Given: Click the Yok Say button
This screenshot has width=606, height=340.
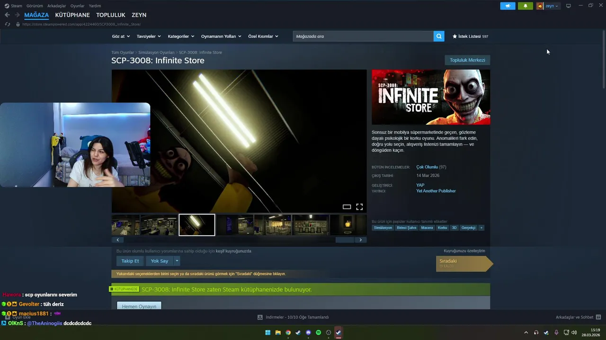Looking at the screenshot, I should pos(160,261).
